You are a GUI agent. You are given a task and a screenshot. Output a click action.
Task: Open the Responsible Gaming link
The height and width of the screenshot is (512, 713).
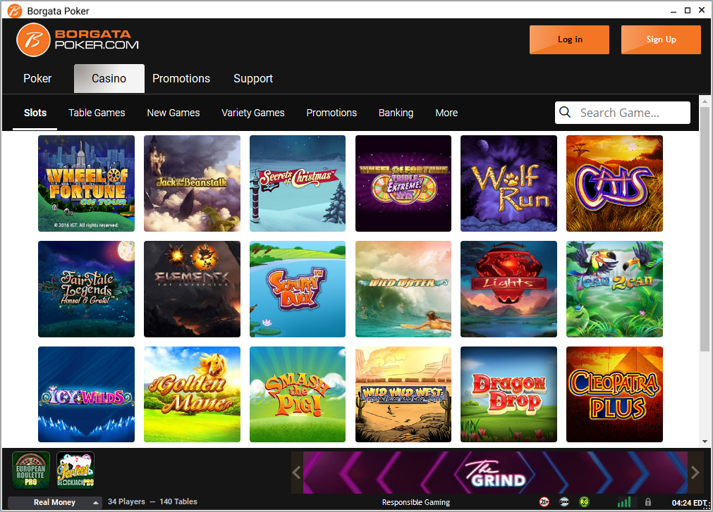[415, 502]
